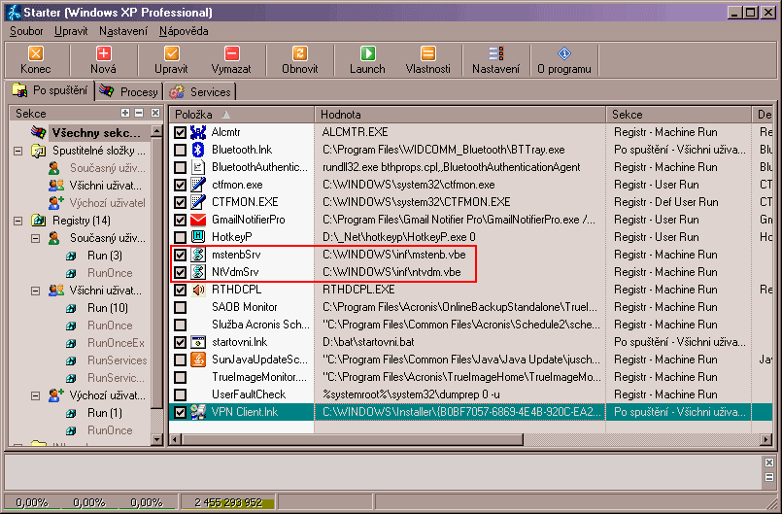The image size is (782, 514).
Task: Select Všechny sekc... in the tree
Action: tap(96, 133)
